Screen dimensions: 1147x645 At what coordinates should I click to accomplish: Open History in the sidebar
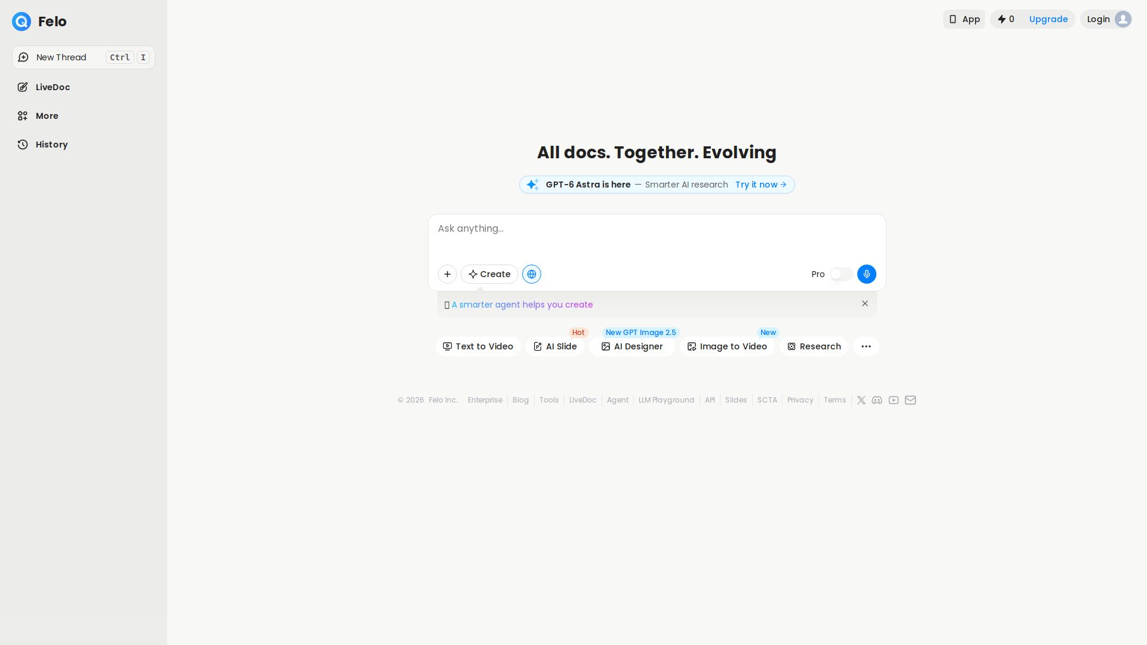point(84,145)
